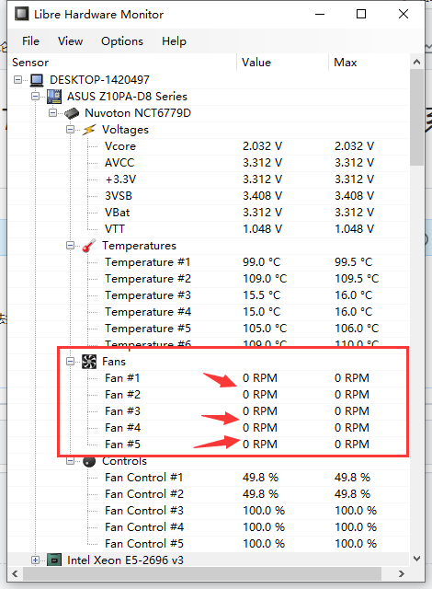Minimize the Libre Hardware Monitor window
Screen dimensions: 432x589
320,15
